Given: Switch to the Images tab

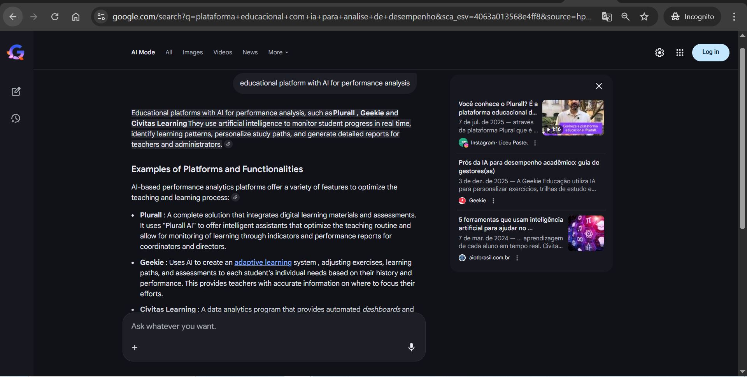Looking at the screenshot, I should (x=193, y=52).
